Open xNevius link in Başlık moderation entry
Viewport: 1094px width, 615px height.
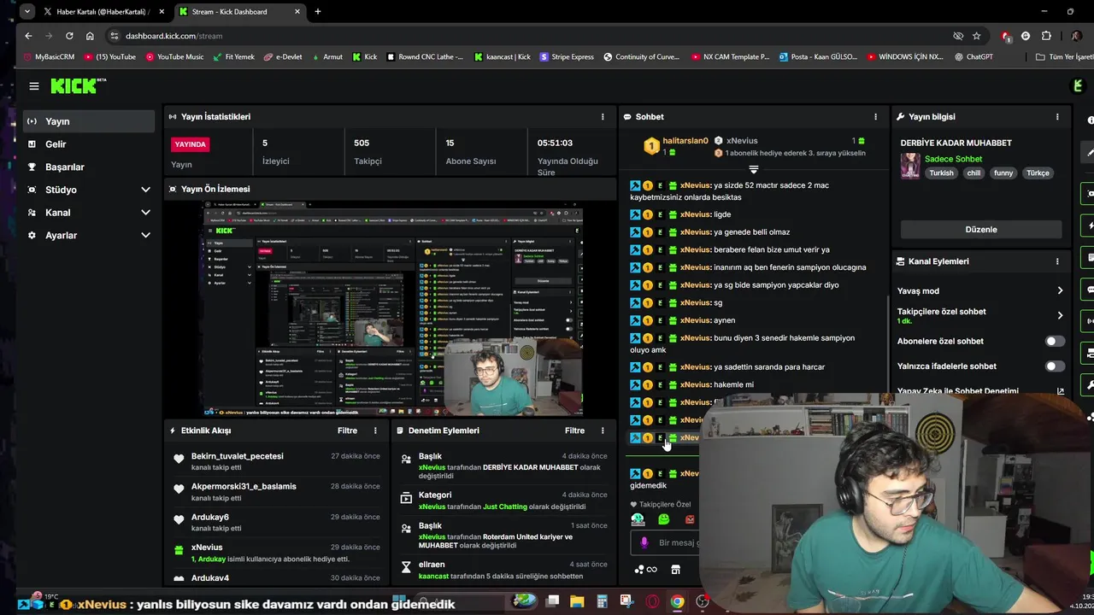(x=432, y=468)
